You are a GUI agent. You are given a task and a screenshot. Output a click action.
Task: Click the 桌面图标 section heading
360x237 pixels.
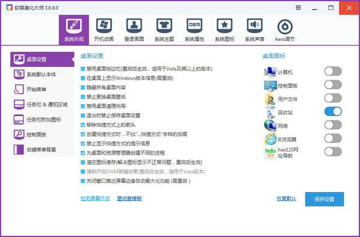click(274, 56)
